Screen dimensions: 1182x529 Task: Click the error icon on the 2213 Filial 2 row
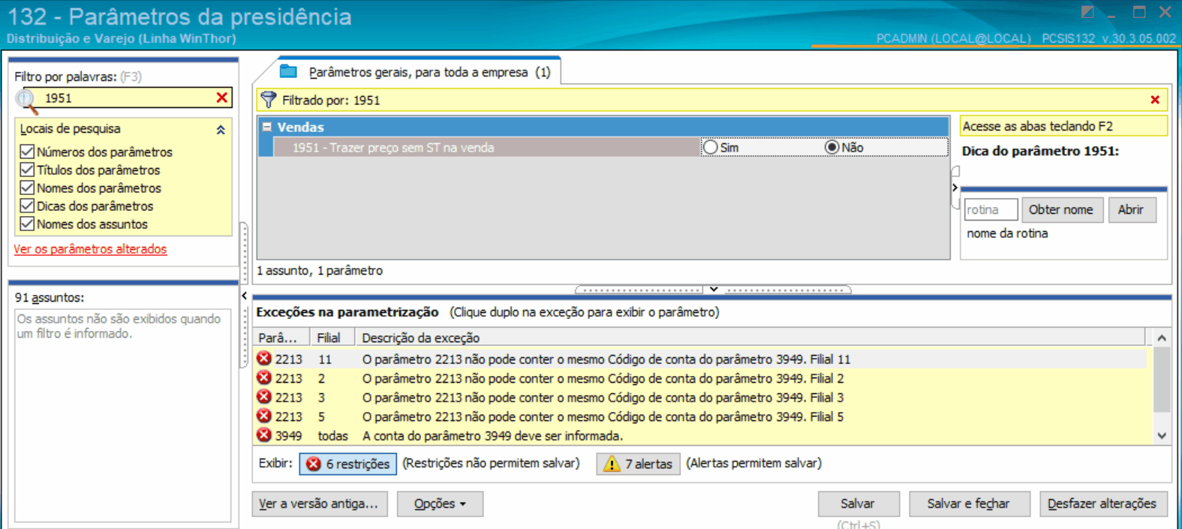tap(264, 378)
